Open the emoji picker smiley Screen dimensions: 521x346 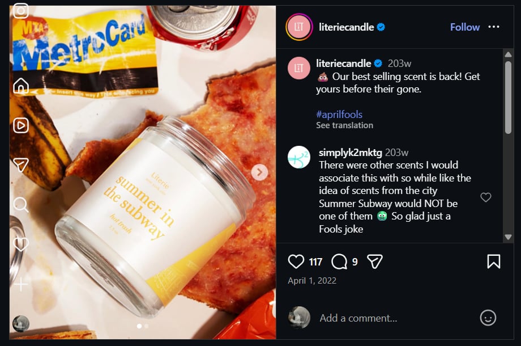point(488,318)
